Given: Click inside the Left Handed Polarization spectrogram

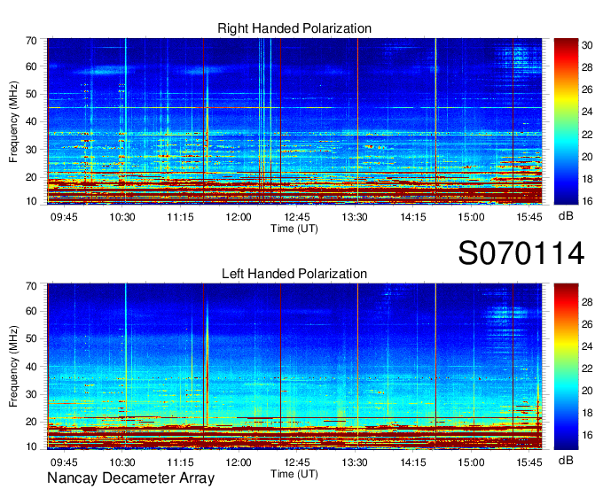Looking at the screenshot, I should 294,367.
